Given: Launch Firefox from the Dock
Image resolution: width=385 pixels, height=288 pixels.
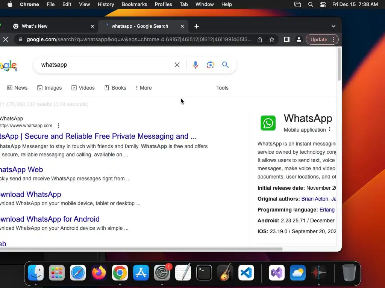Looking at the screenshot, I should tap(99, 273).
